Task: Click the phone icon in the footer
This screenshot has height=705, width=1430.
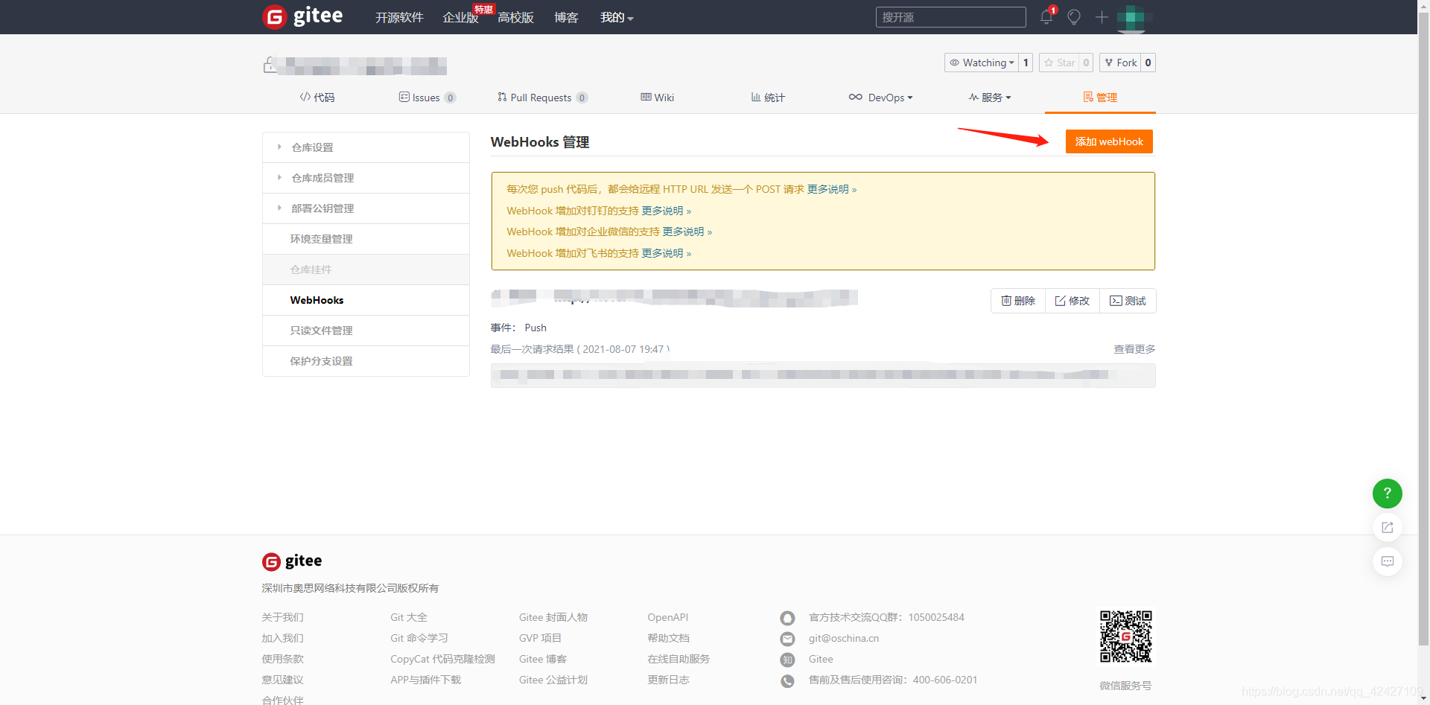Action: click(787, 680)
